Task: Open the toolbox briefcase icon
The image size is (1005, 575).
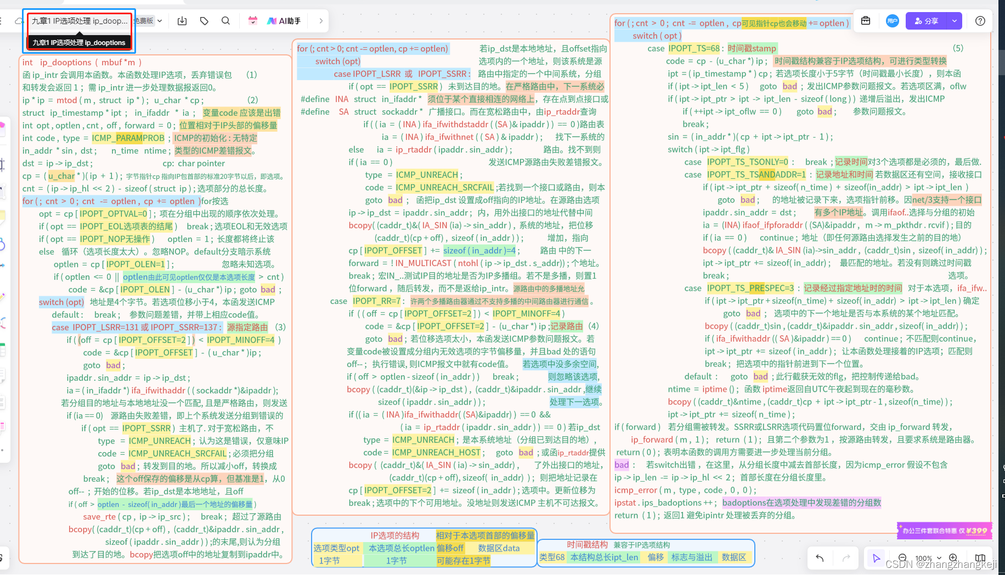Action: [x=866, y=21]
